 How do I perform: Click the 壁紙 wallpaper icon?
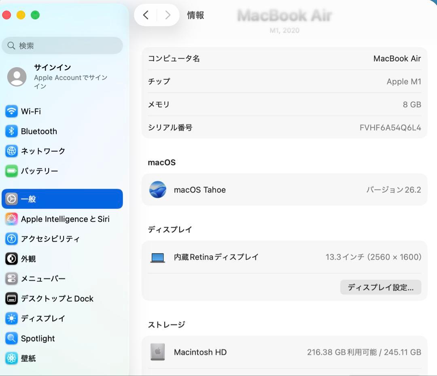coord(11,358)
